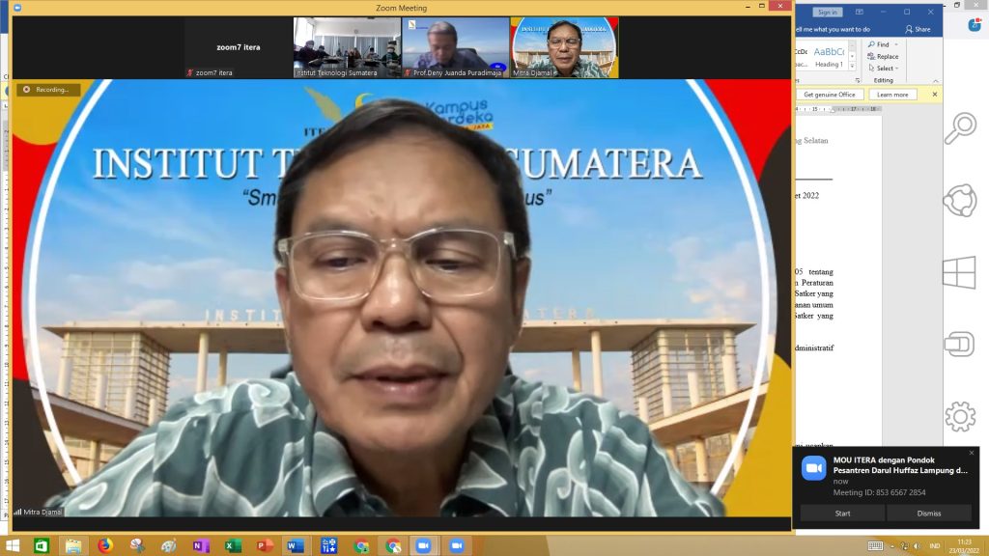Click Learn more in the Office banner
The image size is (989, 556).
click(x=892, y=95)
